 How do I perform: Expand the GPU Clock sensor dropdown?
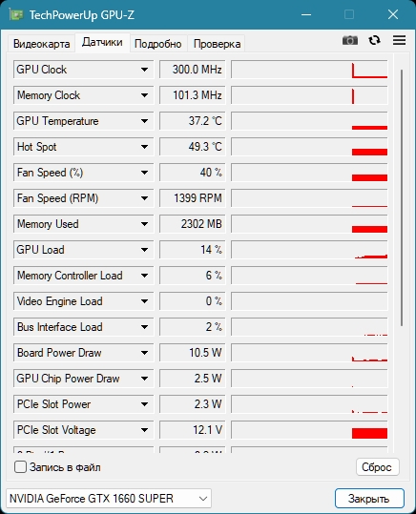(144, 70)
